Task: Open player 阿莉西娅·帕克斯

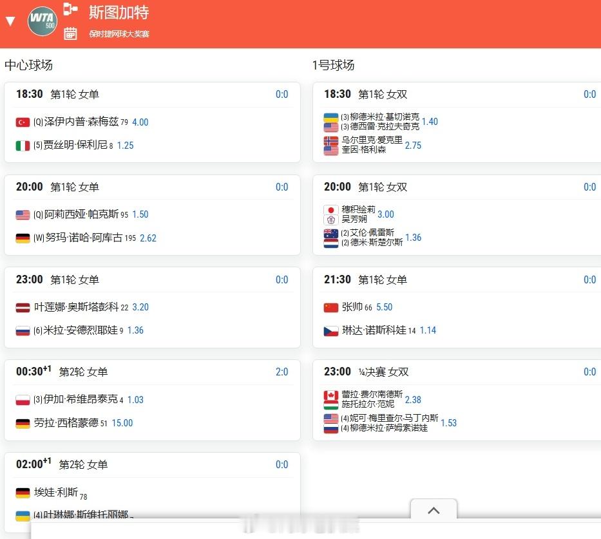Action: [x=81, y=214]
